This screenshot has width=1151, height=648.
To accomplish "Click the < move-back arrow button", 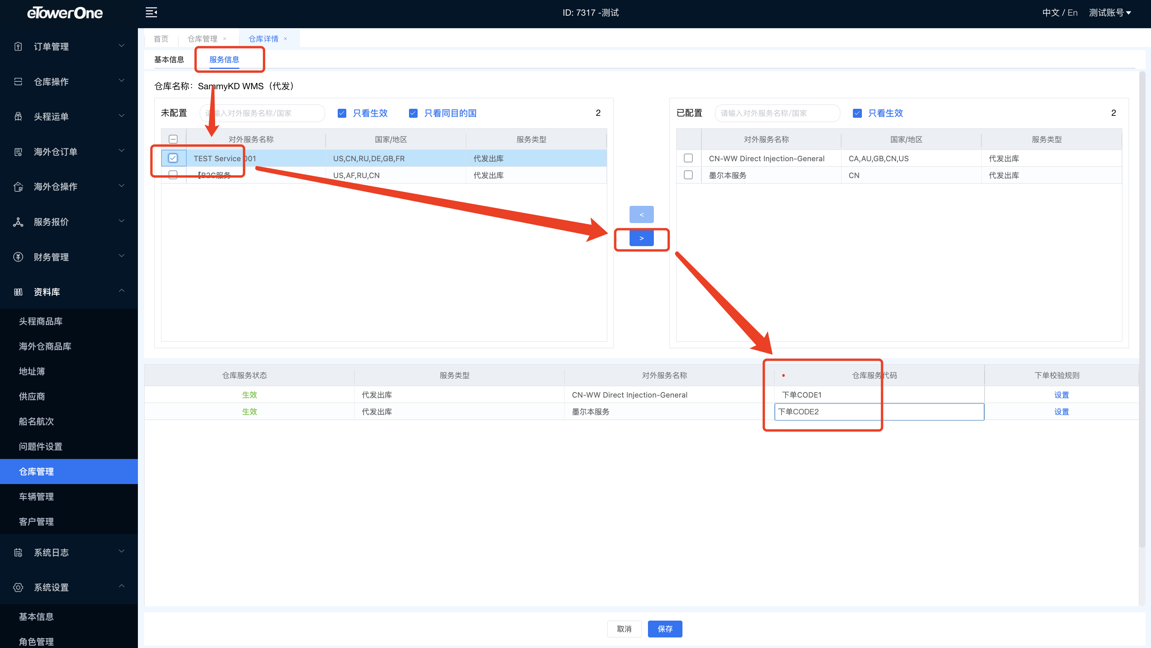I will tap(641, 215).
